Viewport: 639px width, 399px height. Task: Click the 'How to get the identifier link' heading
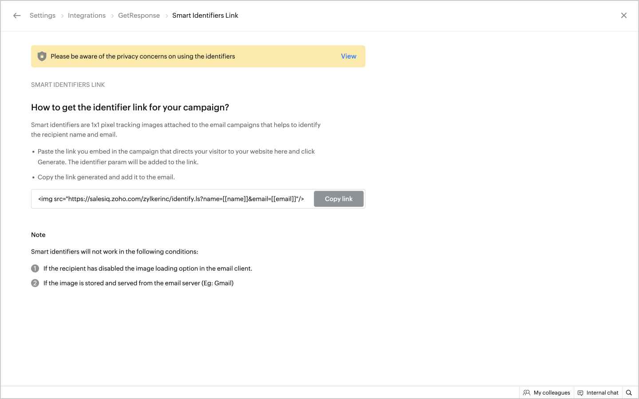[130, 107]
